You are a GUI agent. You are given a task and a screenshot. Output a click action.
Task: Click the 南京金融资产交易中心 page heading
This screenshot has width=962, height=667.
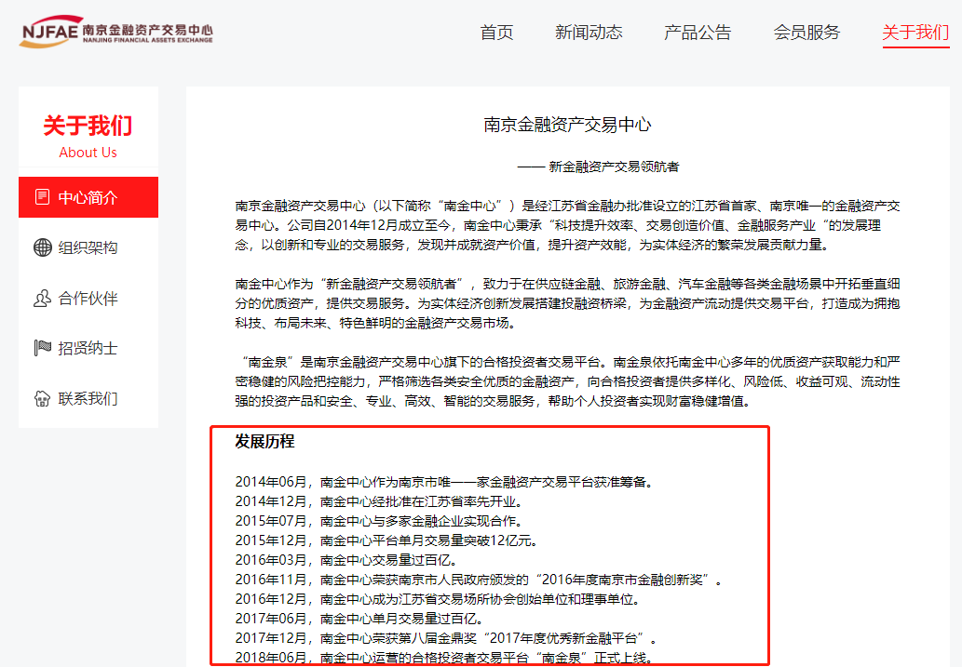click(x=567, y=125)
